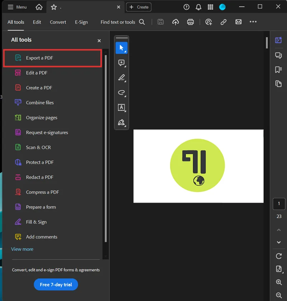This screenshot has width=287, height=301.
Task: Close the All tools panel
Action: pyautogui.click(x=99, y=41)
